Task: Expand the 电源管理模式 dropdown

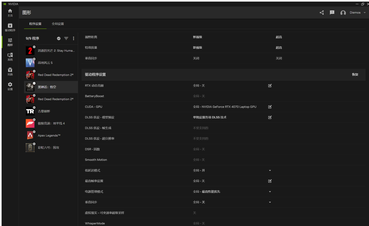Action: point(270,192)
